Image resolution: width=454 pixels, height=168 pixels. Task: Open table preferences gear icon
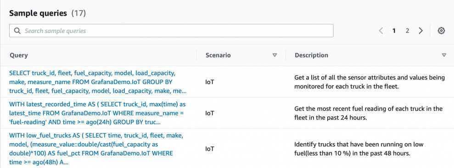click(441, 31)
